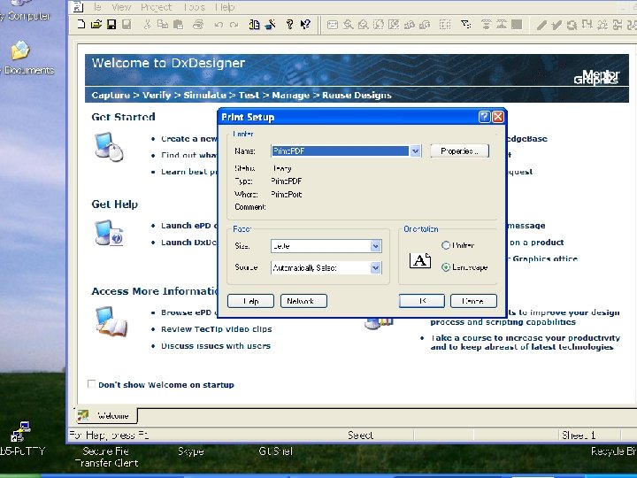Screen dimensions: 637x478
Task: Click the yellow-and-blue pages toolbar icon
Action: pyautogui.click(x=254, y=25)
